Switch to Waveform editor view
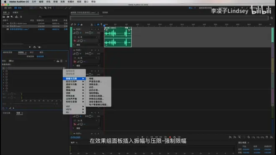 pyautogui.click(x=8, y=8)
